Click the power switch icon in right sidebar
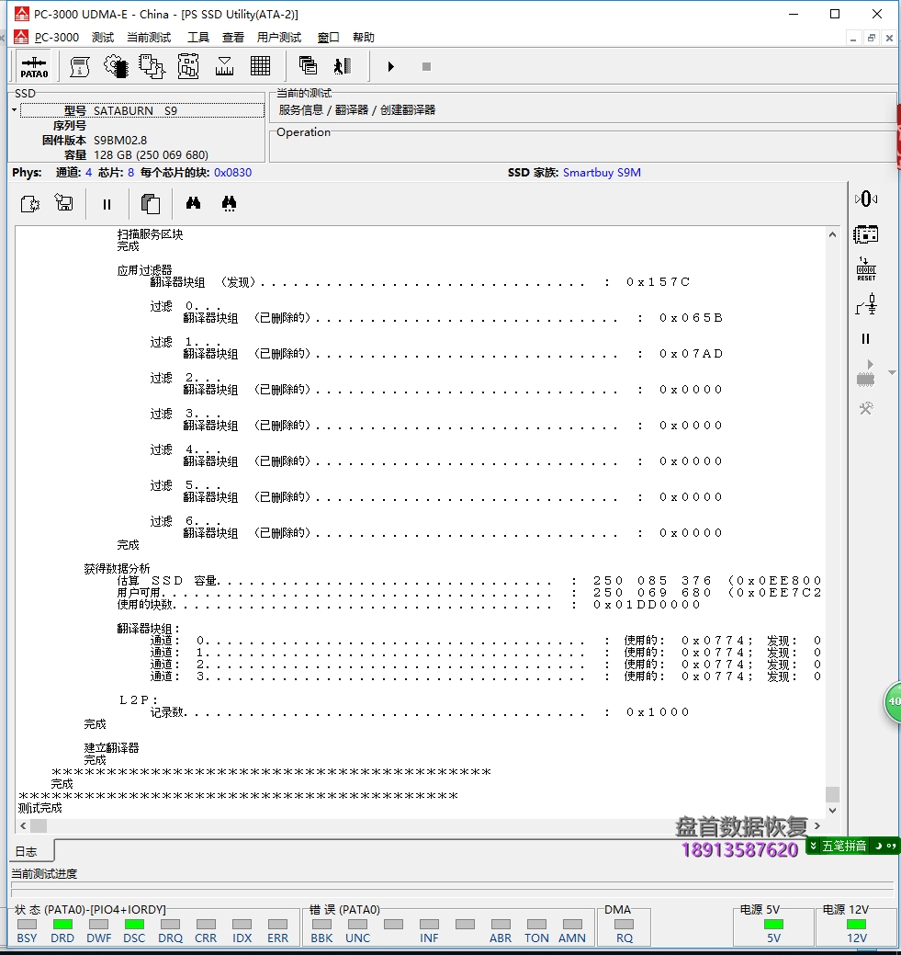 click(x=866, y=304)
